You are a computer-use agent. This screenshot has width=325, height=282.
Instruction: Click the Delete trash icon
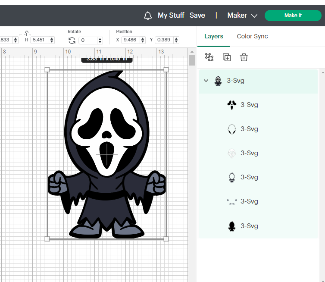click(244, 57)
